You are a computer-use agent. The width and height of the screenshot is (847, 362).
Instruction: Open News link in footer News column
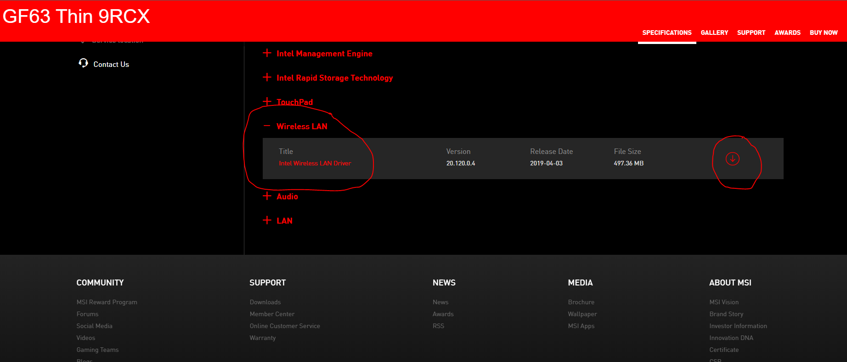(440, 302)
